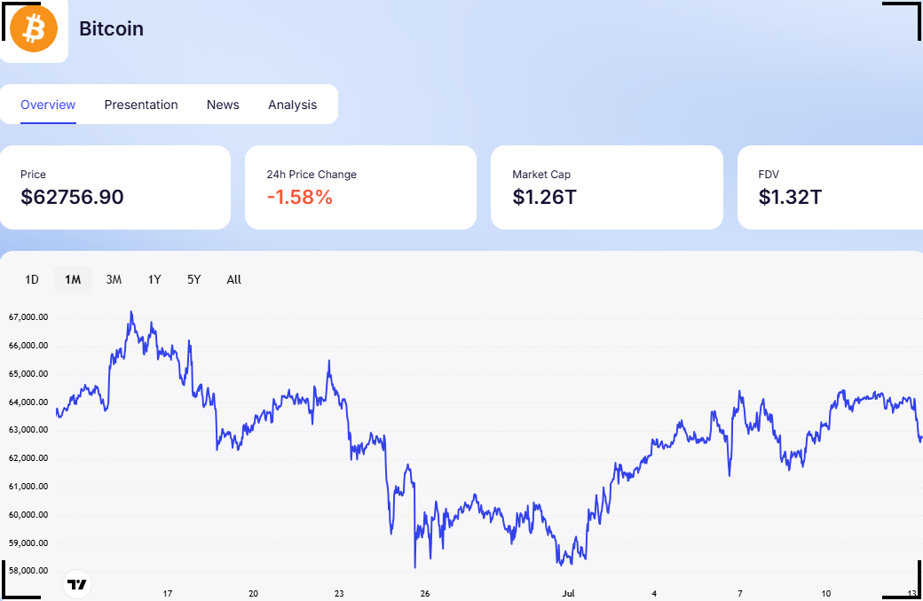Viewport: 923px width, 601px height.
Task: Select the 1D chart range
Action: [x=32, y=279]
